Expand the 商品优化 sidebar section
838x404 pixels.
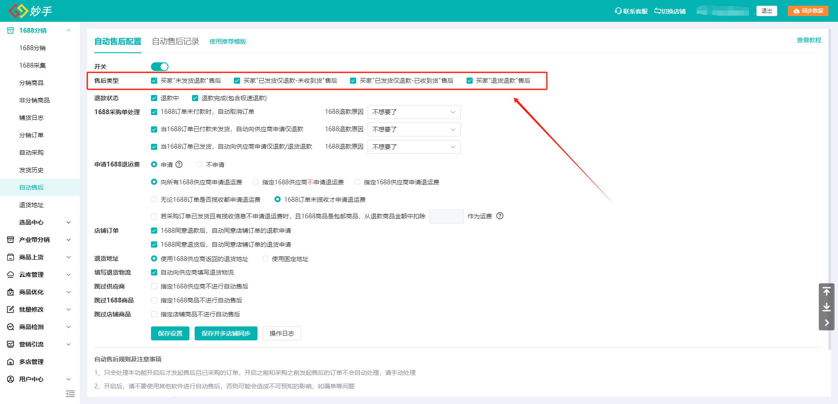point(69,292)
